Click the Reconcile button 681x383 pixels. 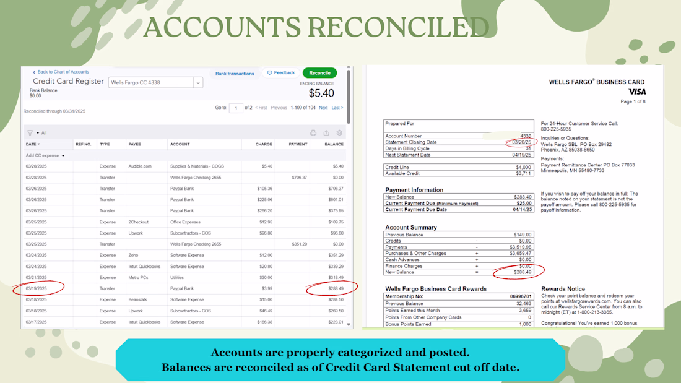[x=319, y=73]
